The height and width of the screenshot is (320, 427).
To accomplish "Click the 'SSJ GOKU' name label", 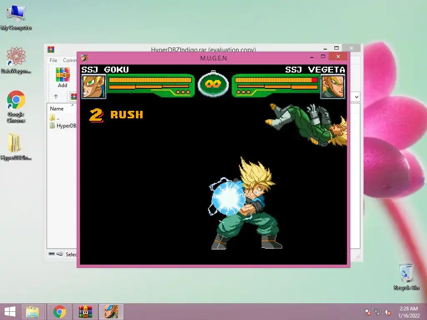I will pos(105,70).
